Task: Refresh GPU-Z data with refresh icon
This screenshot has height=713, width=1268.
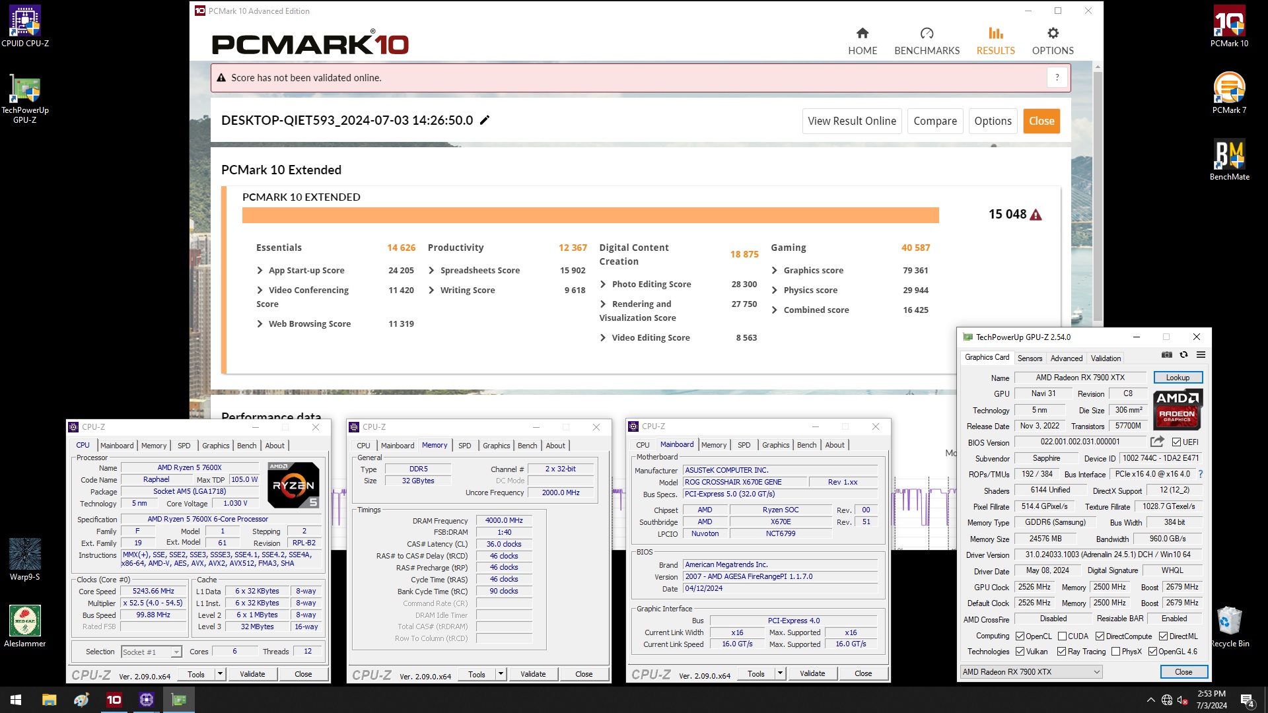Action: coord(1183,355)
